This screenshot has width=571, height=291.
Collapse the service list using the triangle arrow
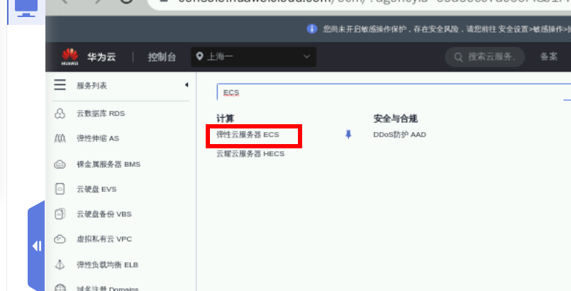(x=187, y=85)
